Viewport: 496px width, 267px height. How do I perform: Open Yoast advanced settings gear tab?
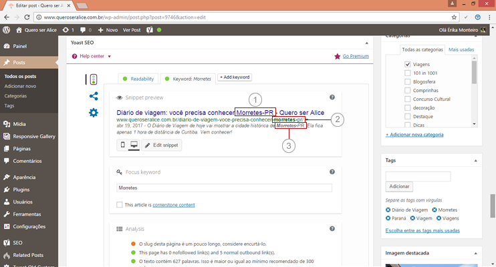(94, 113)
